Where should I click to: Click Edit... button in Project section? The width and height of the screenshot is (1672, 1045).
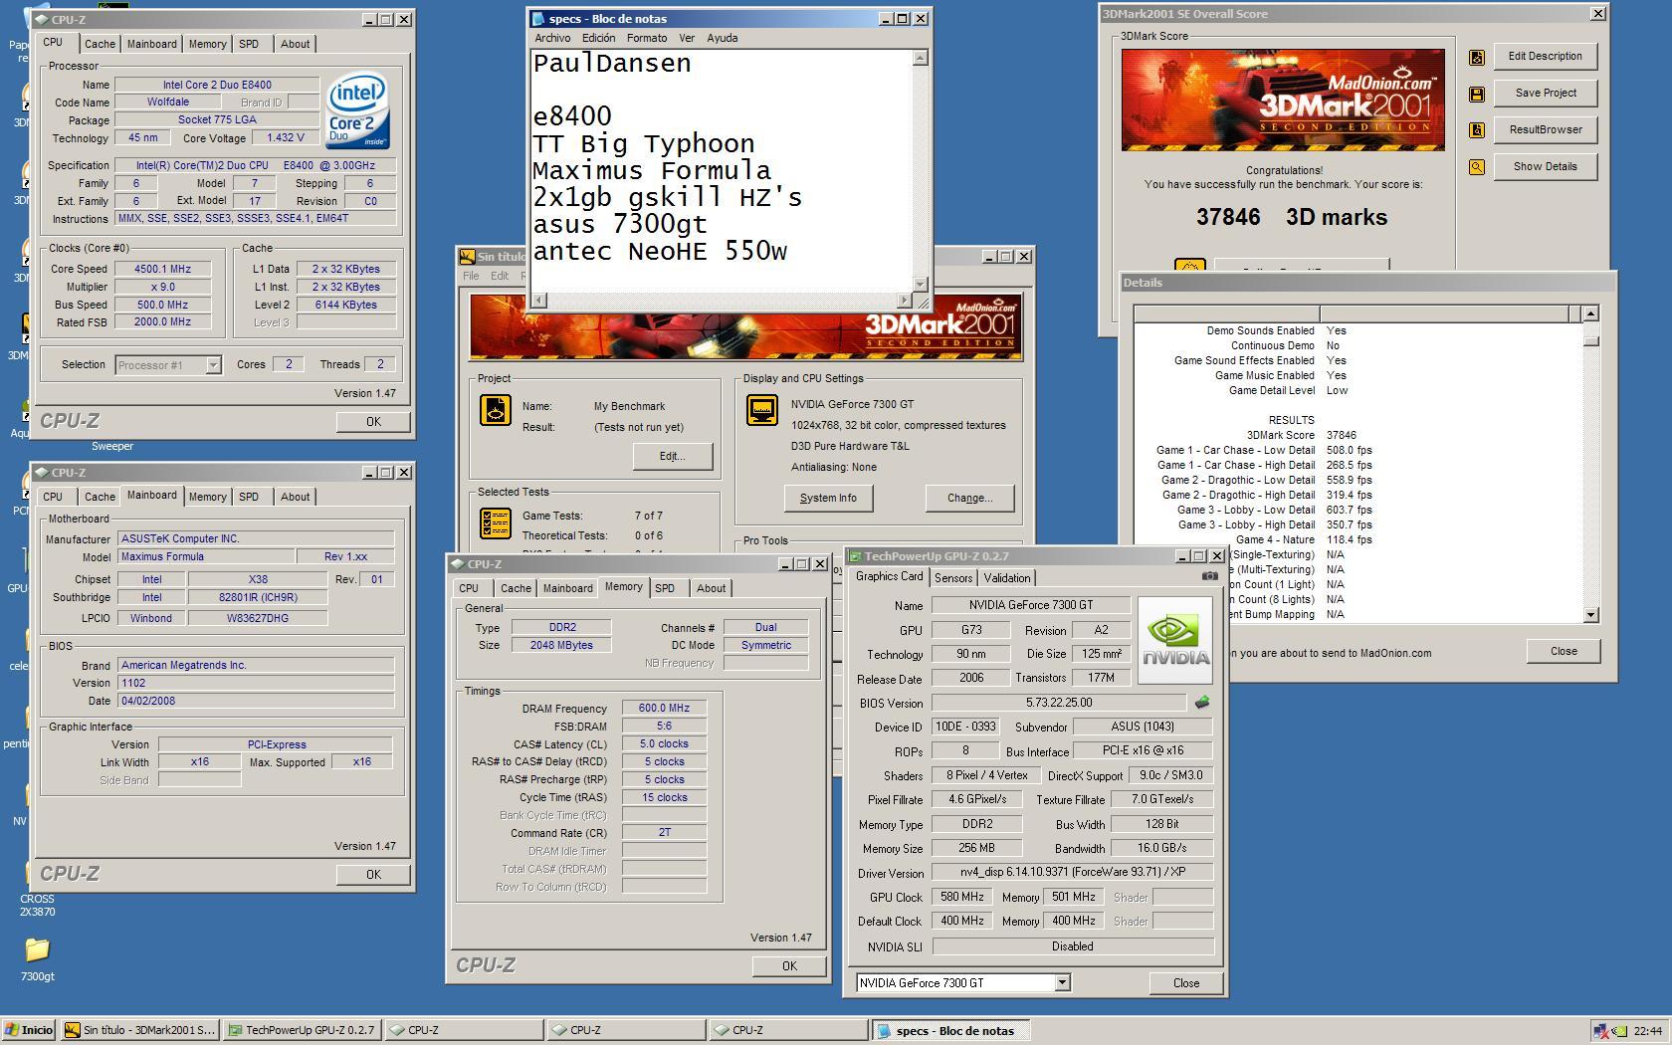[x=672, y=456]
